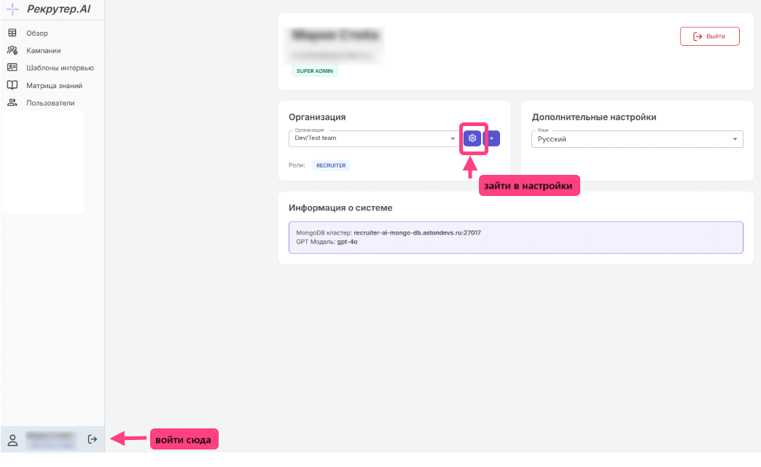The image size is (761, 467).
Task: Go to Кампании menu item
Action: point(44,50)
